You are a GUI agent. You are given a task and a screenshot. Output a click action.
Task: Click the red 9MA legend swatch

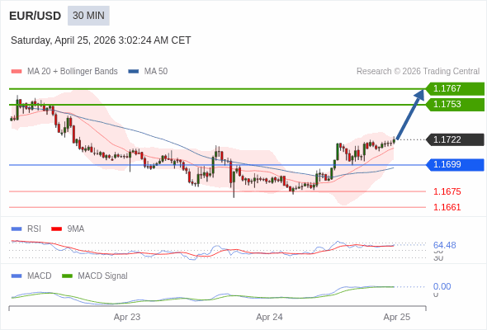(56, 229)
